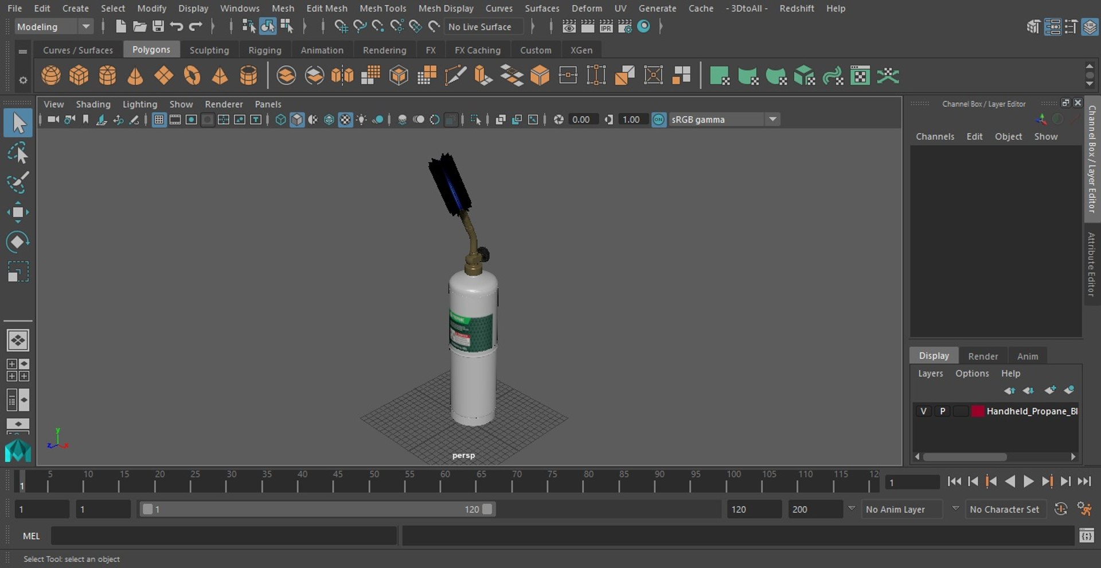Create a polygon pyramid from shelf

(220, 75)
